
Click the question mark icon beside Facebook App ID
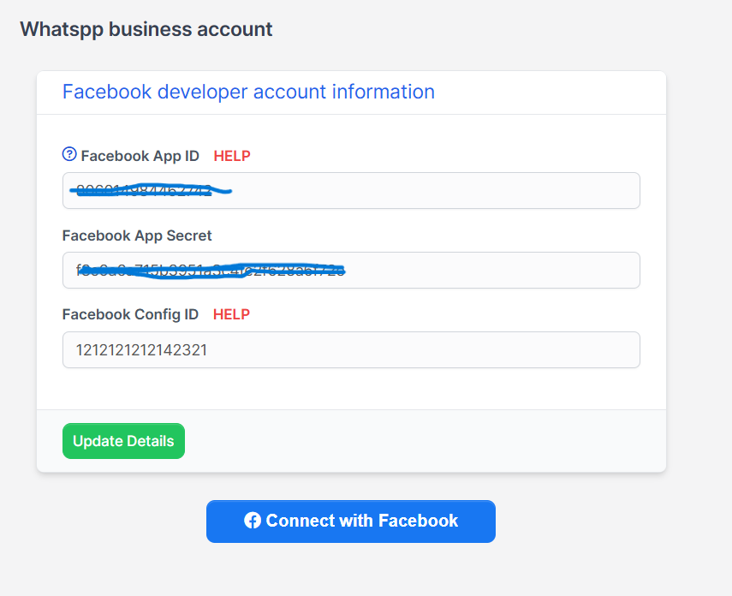[x=69, y=153]
